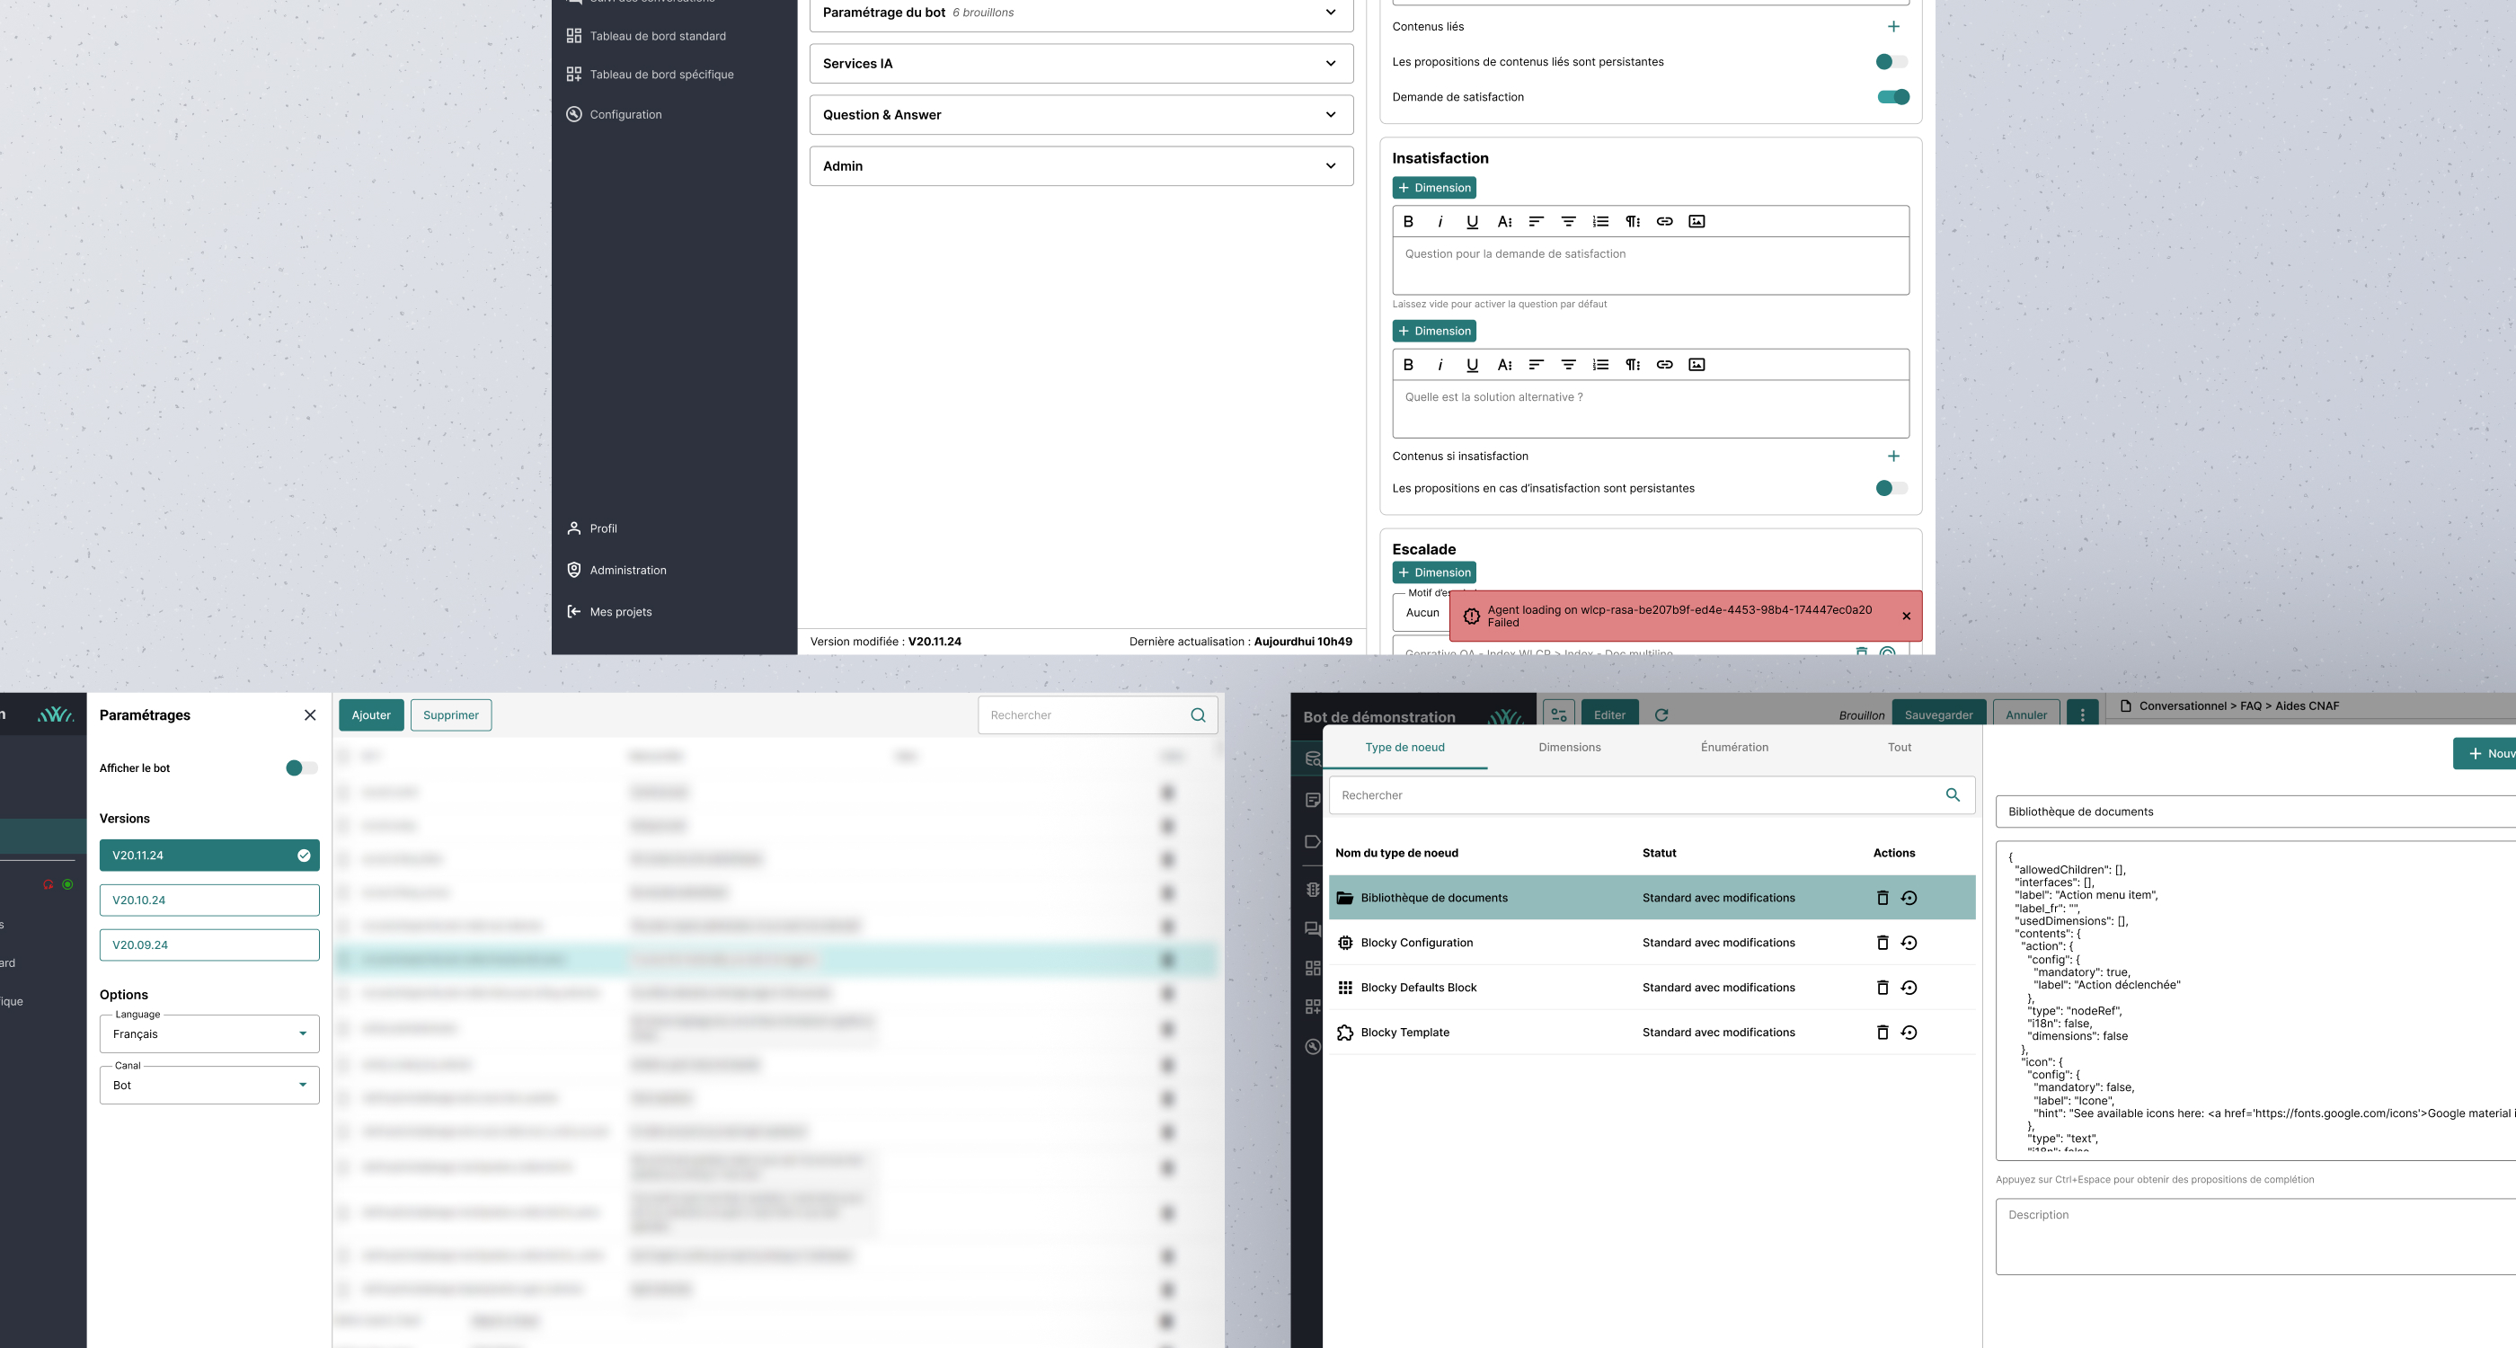
Task: Select version V20.10.24
Action: (209, 900)
